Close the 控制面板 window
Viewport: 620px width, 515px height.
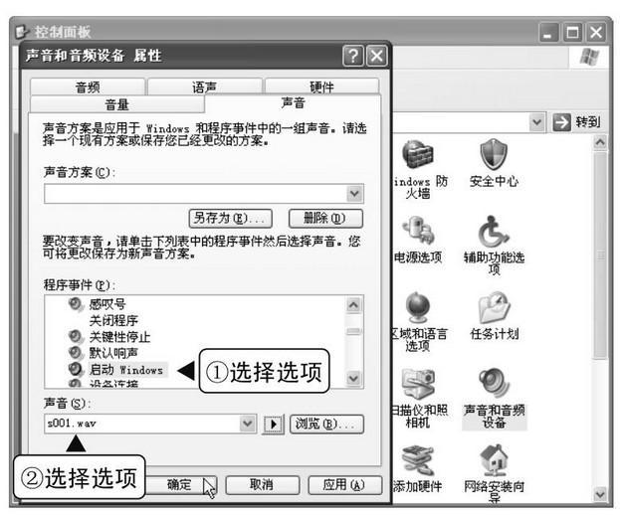pos(596,33)
